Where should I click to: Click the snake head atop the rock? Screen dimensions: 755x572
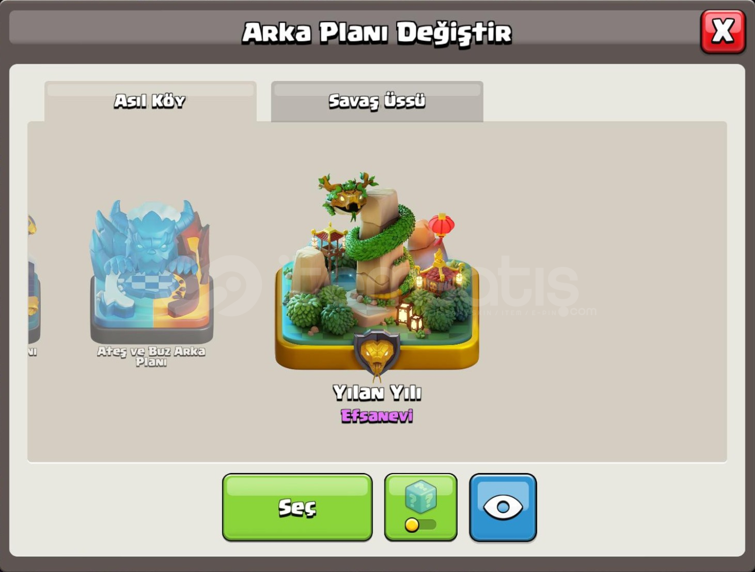(349, 199)
